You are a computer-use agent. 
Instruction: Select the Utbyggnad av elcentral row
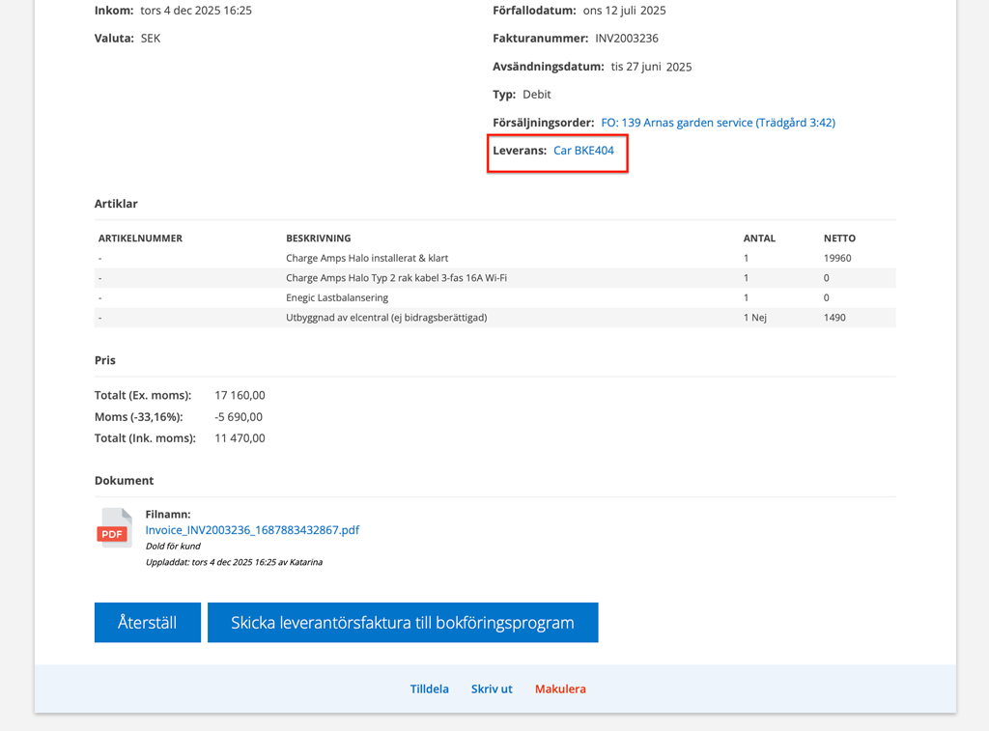[386, 318]
